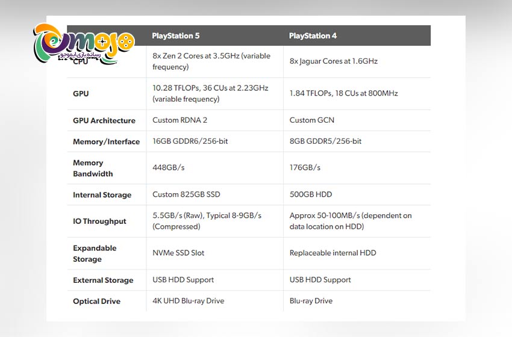
Task: Select the IO Throughput row label
Action: [99, 221]
